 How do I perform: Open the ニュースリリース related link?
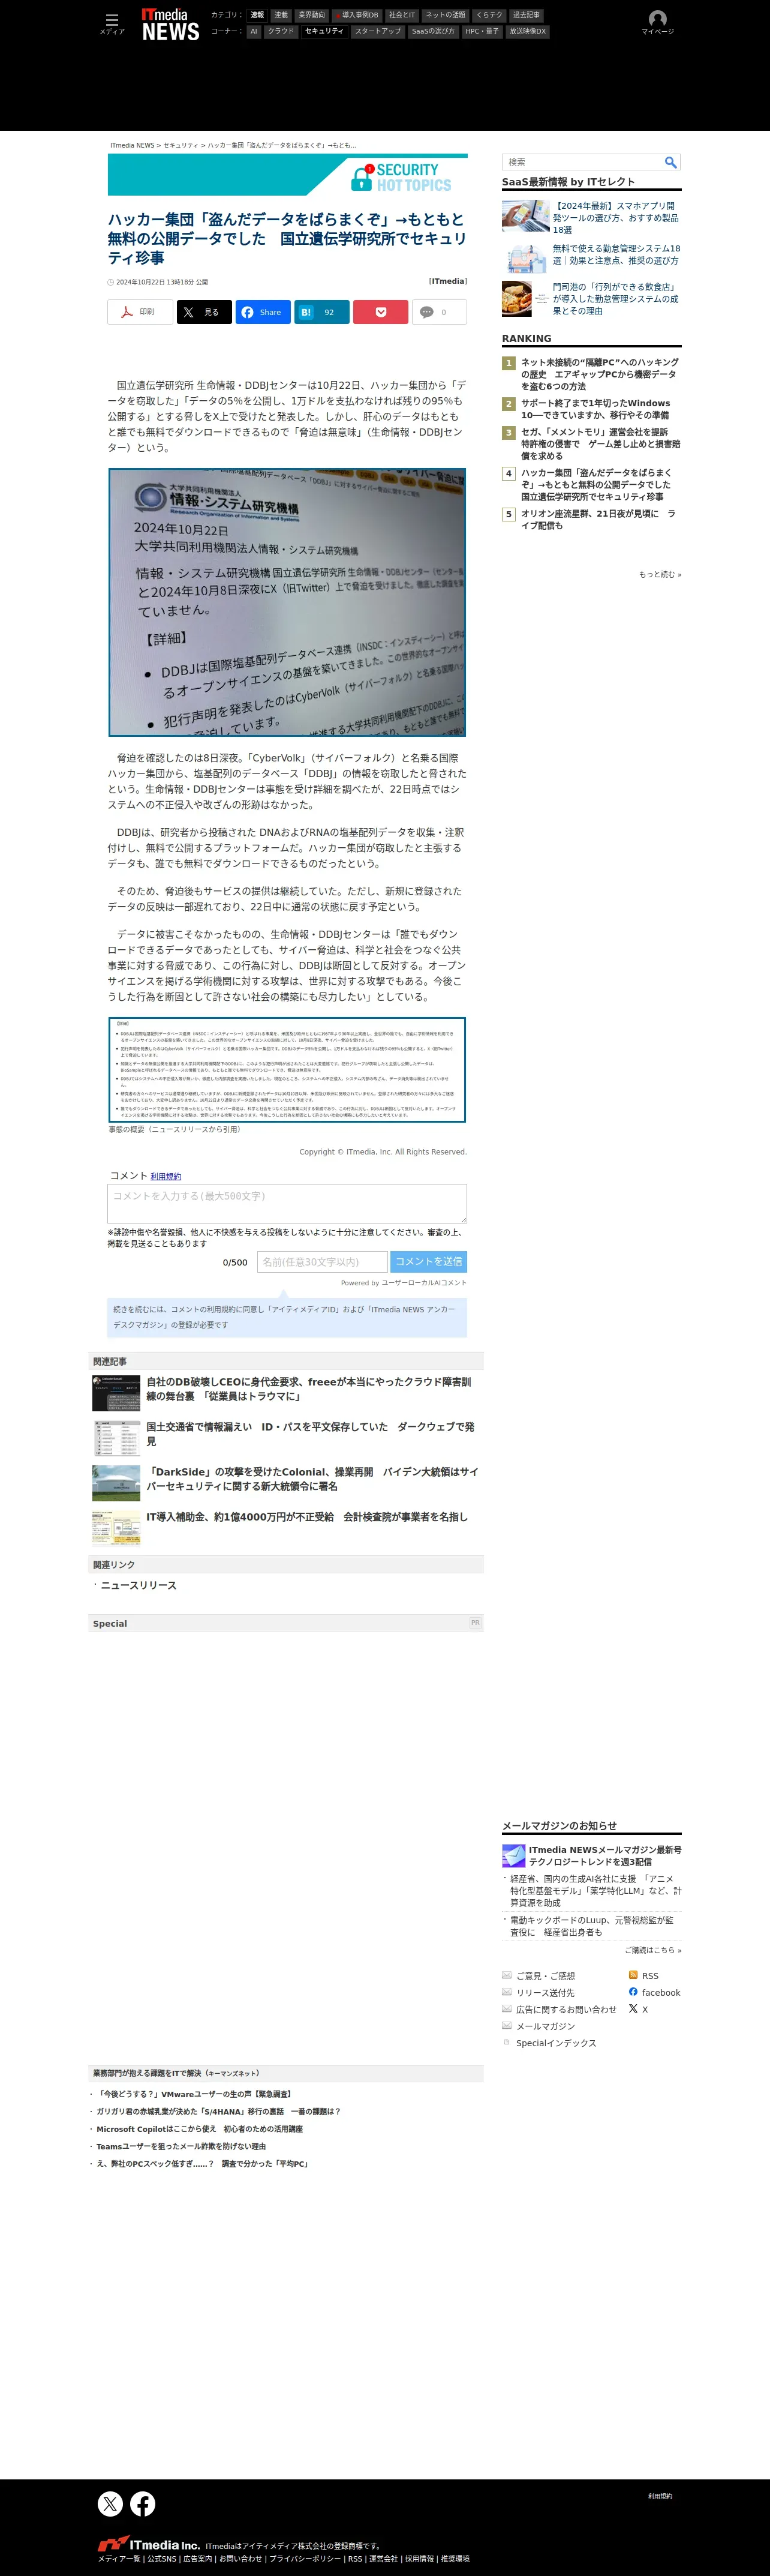(138, 1585)
